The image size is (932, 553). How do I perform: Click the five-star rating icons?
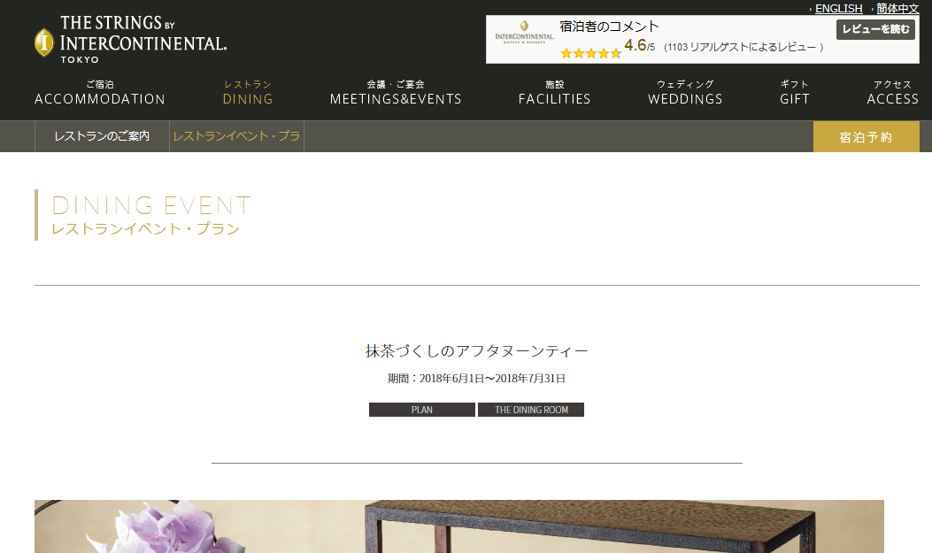coord(591,53)
